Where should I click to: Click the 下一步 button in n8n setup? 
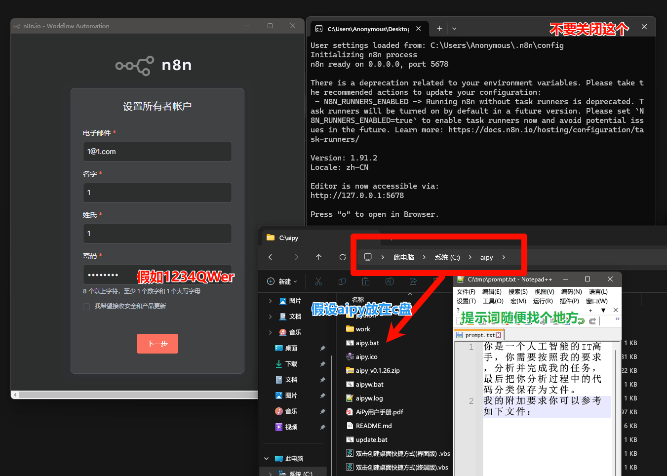(157, 344)
